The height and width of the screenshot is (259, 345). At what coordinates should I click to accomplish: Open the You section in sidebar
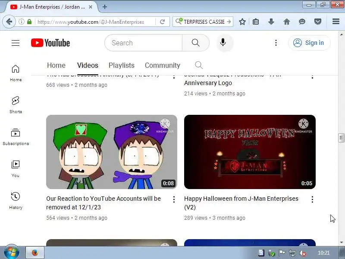click(16, 169)
